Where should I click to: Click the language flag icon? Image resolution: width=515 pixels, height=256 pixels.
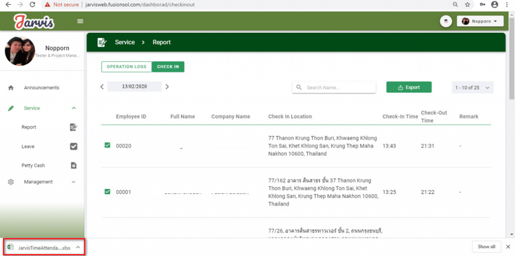pyautogui.click(x=446, y=21)
